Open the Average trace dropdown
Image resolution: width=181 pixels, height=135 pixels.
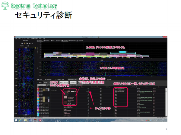tap(47, 41)
